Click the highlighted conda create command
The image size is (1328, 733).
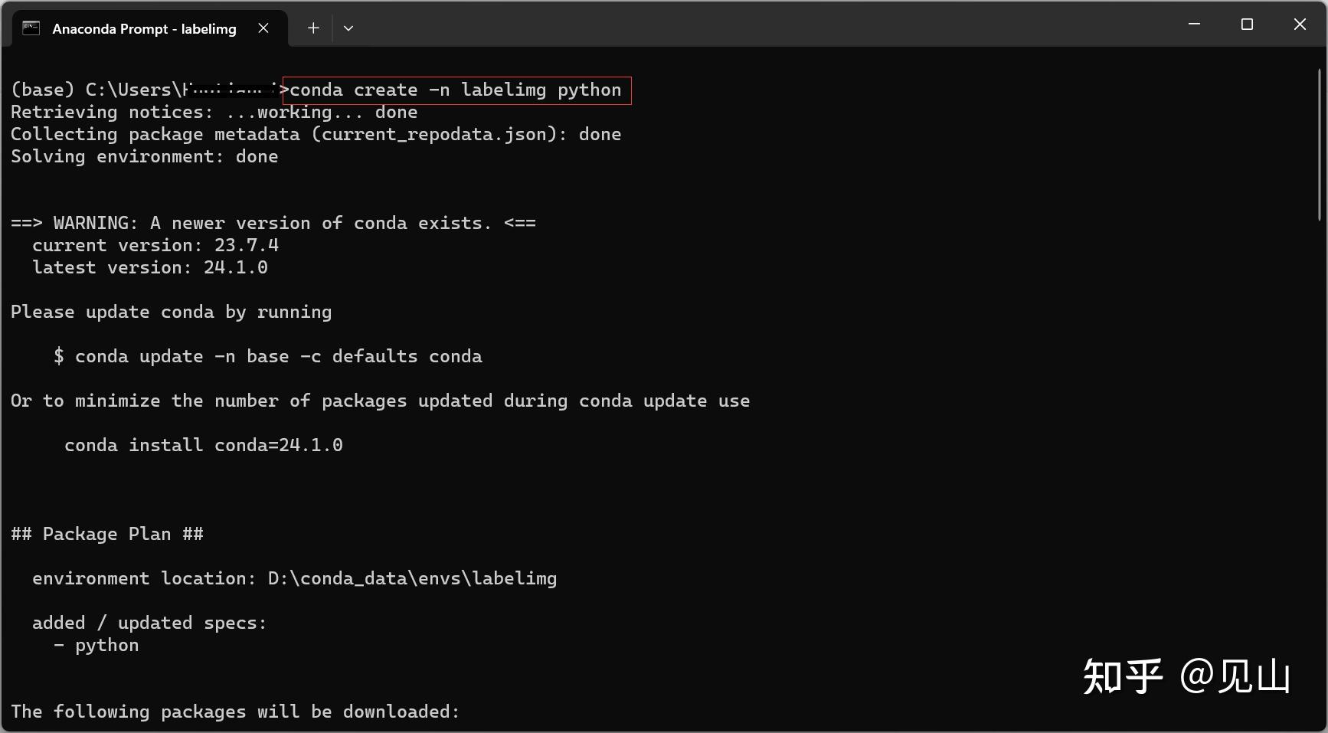[x=456, y=90]
